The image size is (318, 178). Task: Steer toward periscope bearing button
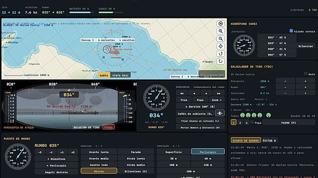tap(56, 165)
